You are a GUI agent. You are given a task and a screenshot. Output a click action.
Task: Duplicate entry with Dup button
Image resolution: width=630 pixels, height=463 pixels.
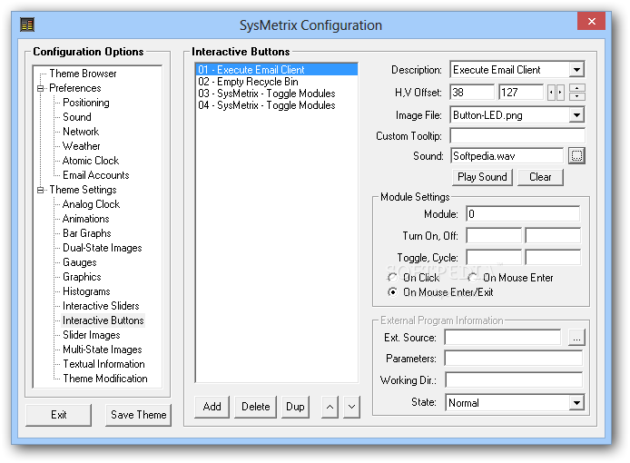(295, 407)
